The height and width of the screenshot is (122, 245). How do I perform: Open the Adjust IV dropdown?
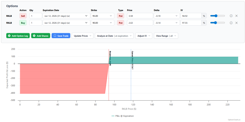tap(144, 36)
